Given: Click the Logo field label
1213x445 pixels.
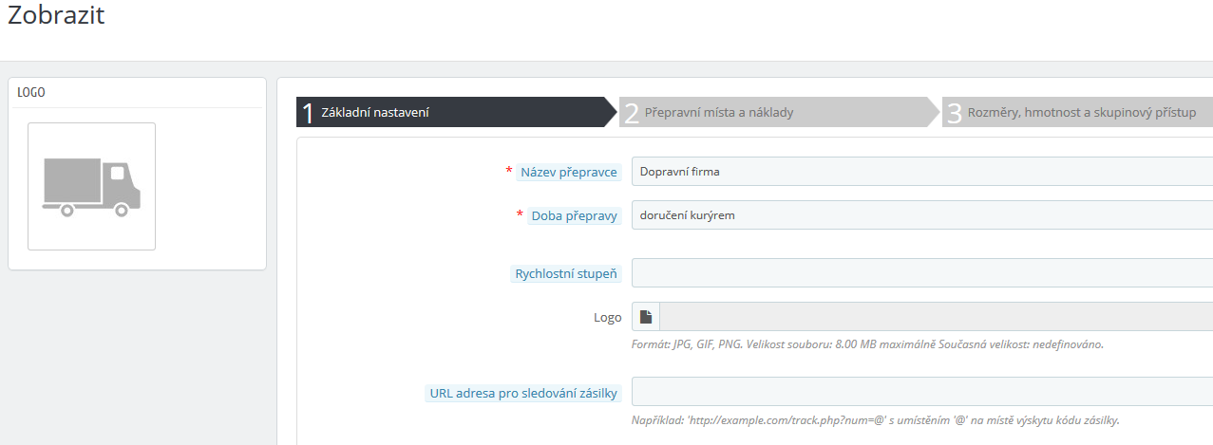Looking at the screenshot, I should [607, 318].
